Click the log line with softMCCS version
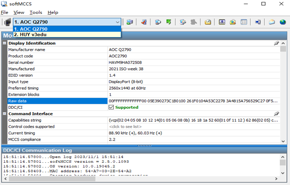Image resolution: width=290 pixels, height=185 pixels. (66, 161)
